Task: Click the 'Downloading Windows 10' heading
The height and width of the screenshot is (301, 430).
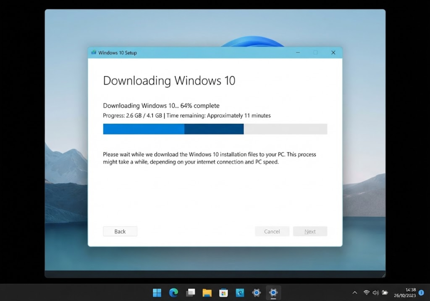Action: pyautogui.click(x=169, y=81)
